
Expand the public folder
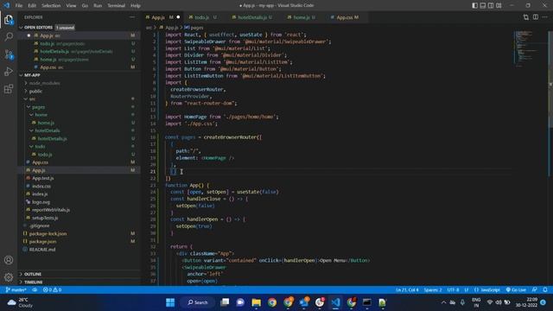point(35,91)
